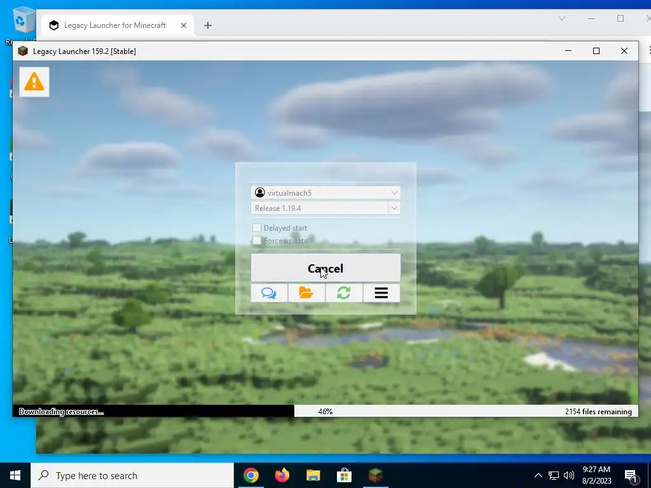This screenshot has width=651, height=488.
Task: Minimize the browser window behind
Action: click(591, 18)
